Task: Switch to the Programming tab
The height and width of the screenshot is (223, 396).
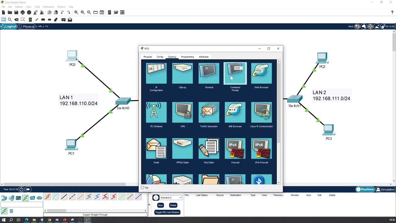Action: point(187,57)
